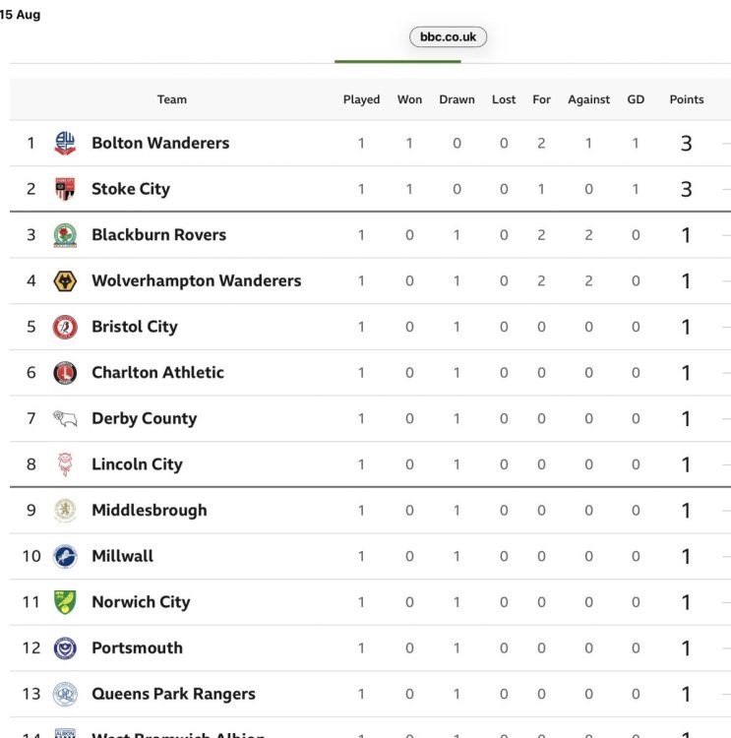Click the Derby County ram logo
The height and width of the screenshot is (738, 731).
tap(65, 418)
